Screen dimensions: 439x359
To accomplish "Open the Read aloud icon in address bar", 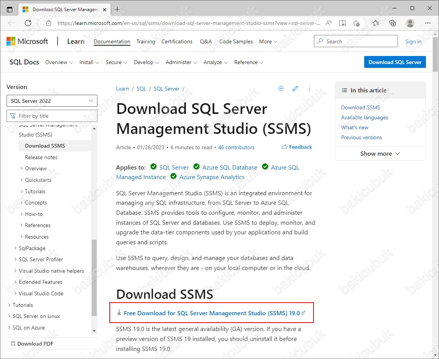I will pyautogui.click(x=329, y=23).
